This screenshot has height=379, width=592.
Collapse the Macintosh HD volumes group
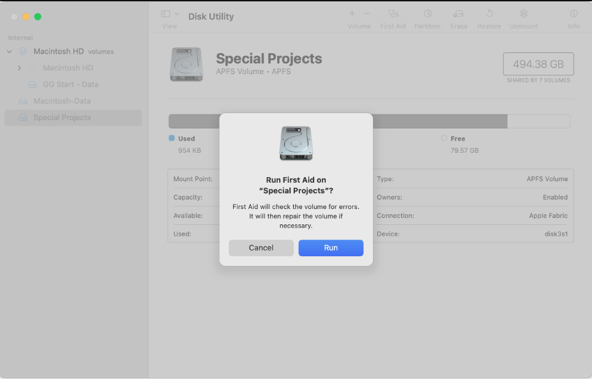[10, 52]
